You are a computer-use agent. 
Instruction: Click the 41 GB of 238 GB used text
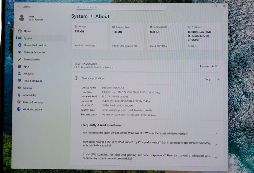(85, 46)
